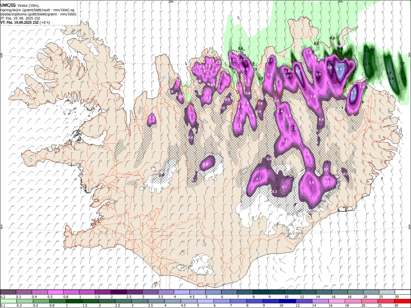Click the dark teal snow swatch between 8 and 9
This screenshot has height=308, width=411.
click(260, 292)
